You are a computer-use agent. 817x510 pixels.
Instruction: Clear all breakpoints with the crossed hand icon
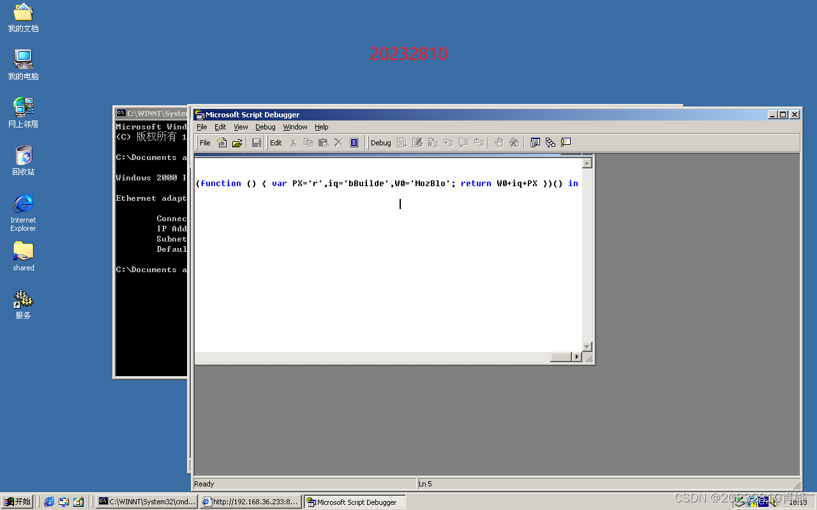point(514,143)
